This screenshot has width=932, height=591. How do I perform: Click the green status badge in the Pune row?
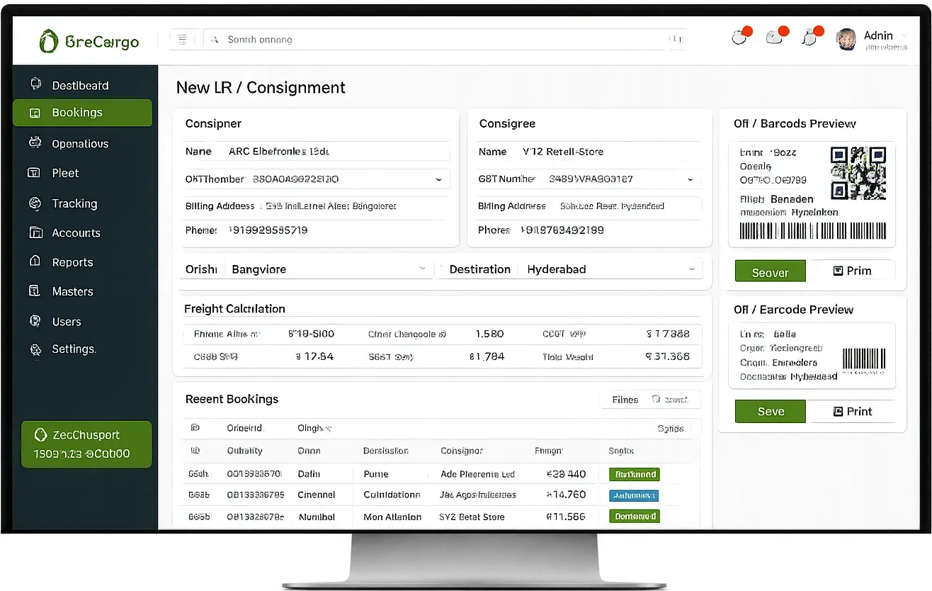coord(634,474)
